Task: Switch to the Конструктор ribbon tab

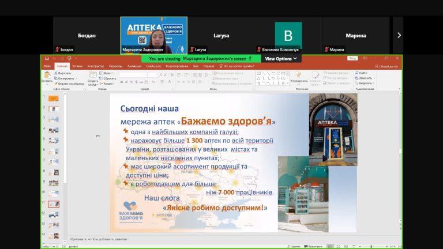Action: [x=96, y=66]
